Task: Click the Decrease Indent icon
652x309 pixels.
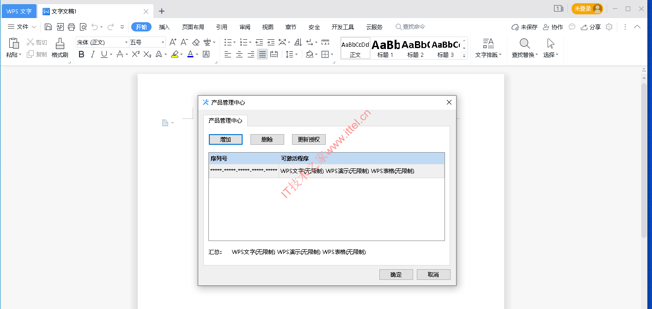Action: coord(259,42)
